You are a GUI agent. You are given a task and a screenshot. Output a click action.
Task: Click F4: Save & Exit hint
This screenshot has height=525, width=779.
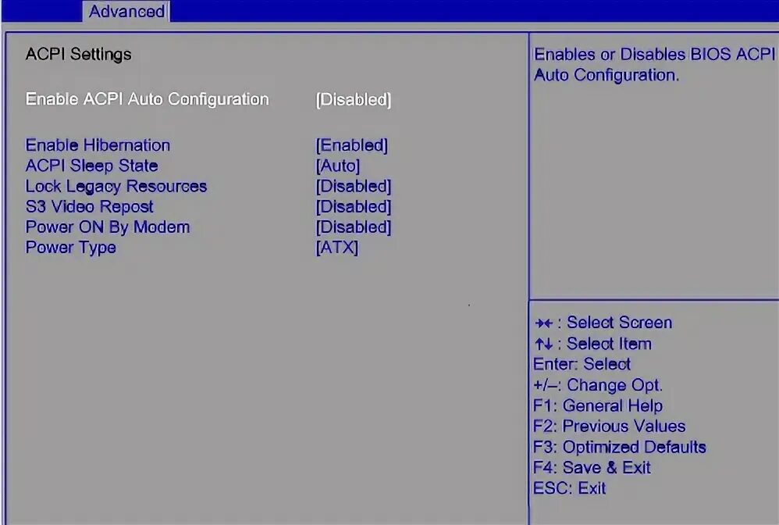[x=592, y=467]
